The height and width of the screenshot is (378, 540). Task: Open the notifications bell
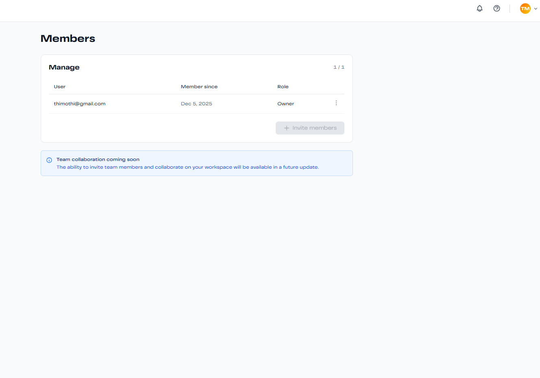(479, 9)
